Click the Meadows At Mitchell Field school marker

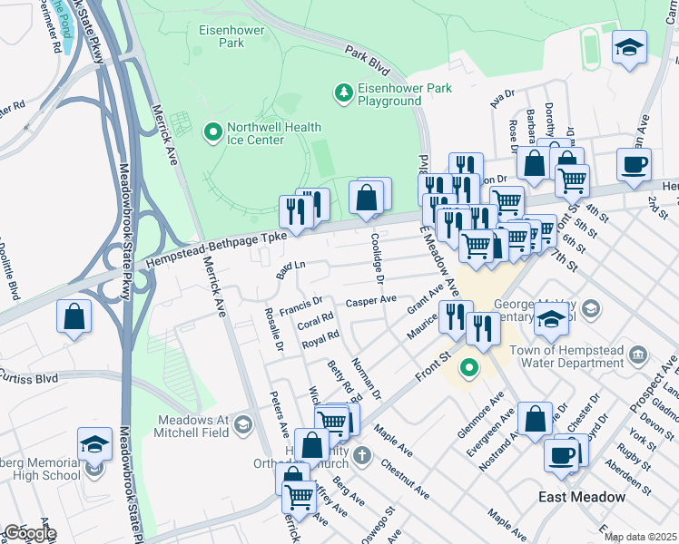[242, 423]
